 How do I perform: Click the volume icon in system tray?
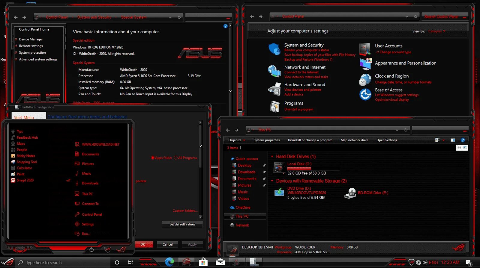pyautogui.click(x=425, y=263)
